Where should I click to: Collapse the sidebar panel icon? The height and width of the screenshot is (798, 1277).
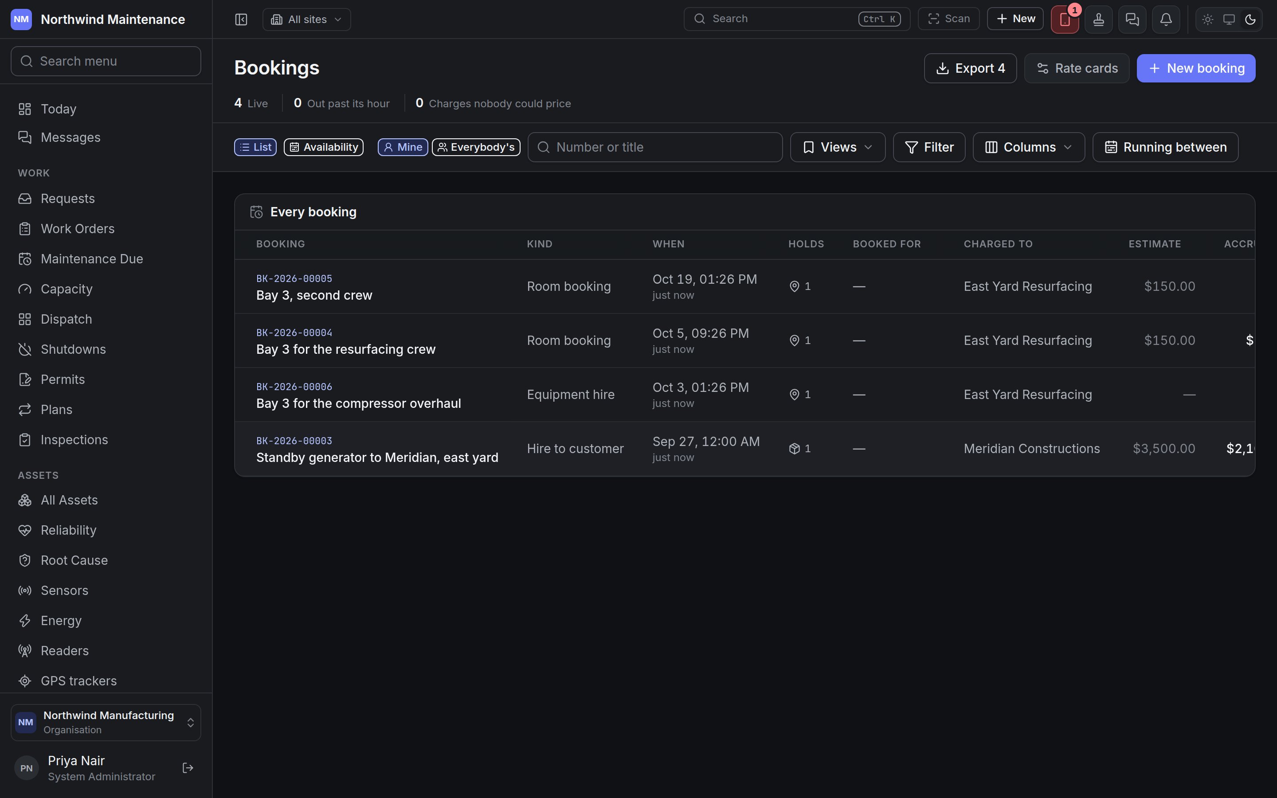pyautogui.click(x=241, y=20)
